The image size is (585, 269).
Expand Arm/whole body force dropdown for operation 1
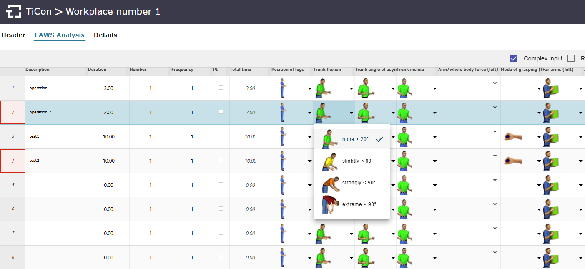pyautogui.click(x=495, y=83)
